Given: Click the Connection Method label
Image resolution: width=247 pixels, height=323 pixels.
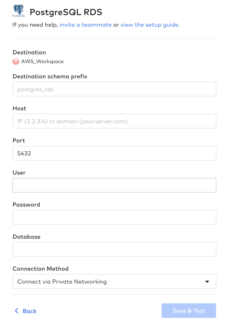Looking at the screenshot, I should tap(41, 269).
